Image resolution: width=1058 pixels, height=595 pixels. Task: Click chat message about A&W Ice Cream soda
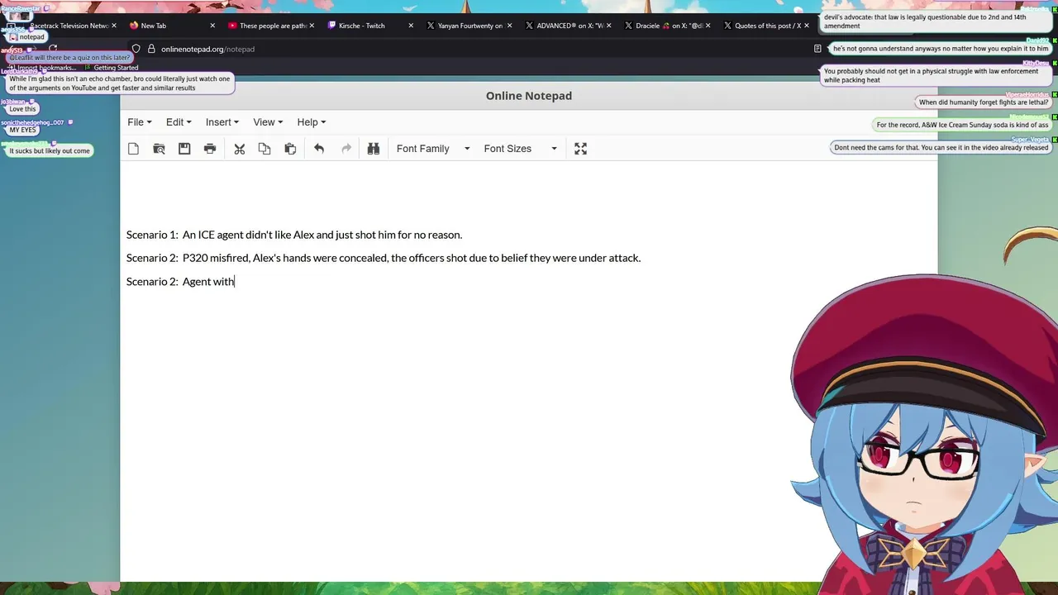(962, 125)
